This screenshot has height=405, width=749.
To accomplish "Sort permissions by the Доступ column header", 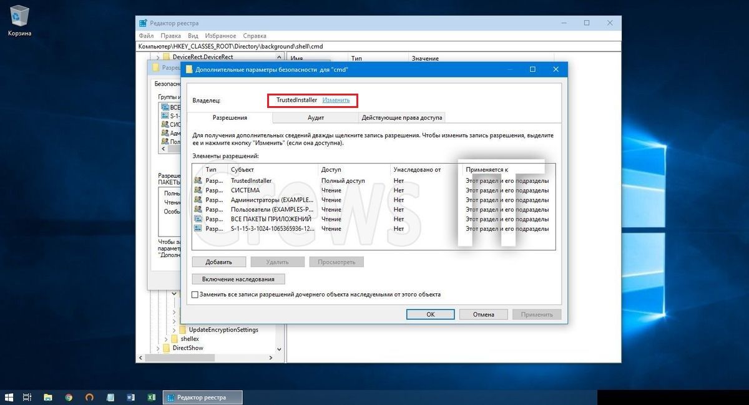I will [355, 169].
